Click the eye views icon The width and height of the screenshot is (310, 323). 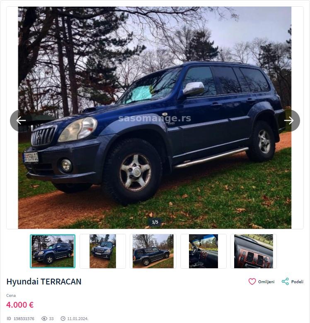(44, 319)
